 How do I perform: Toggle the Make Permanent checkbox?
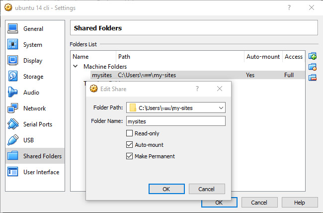pyautogui.click(x=130, y=156)
